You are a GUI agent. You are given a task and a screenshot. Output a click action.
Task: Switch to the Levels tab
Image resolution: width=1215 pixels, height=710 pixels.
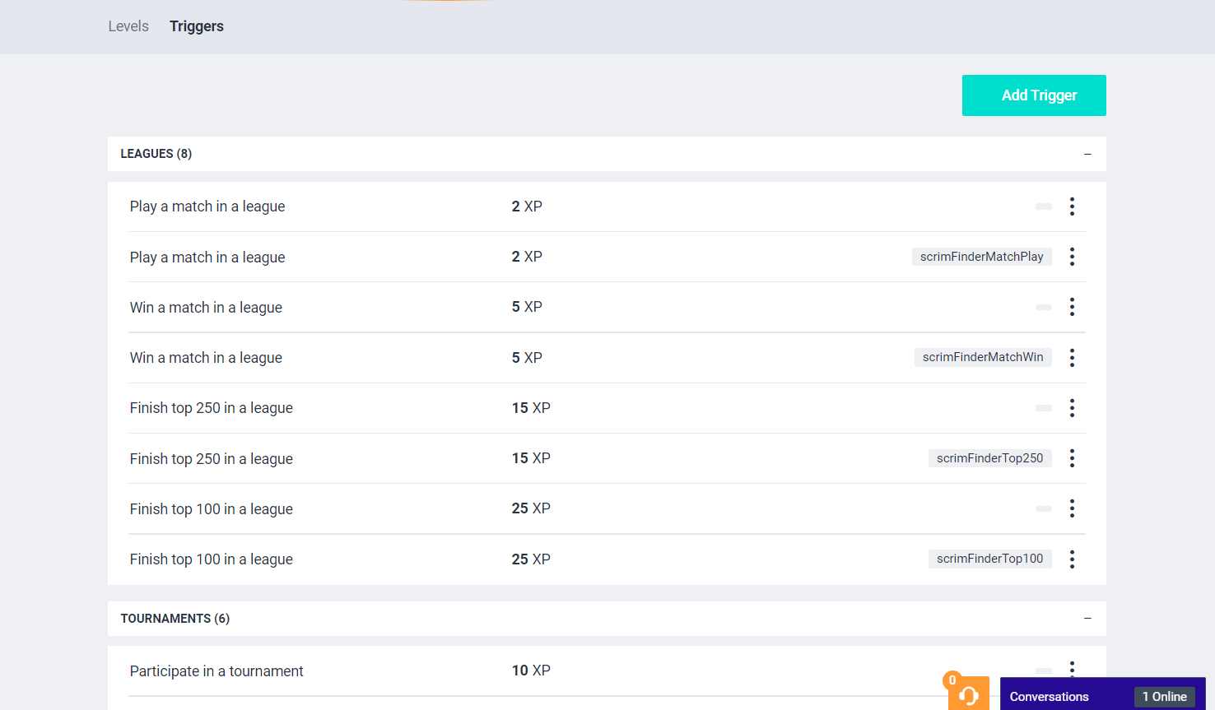click(x=128, y=26)
